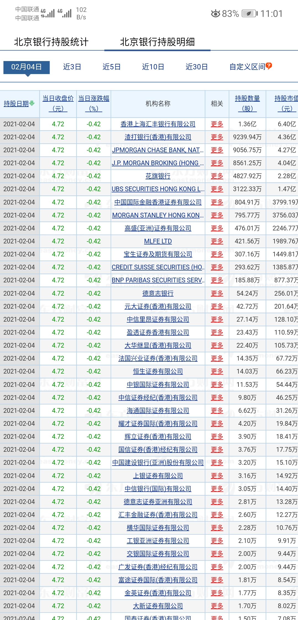Select the 近30日 filter

pos(196,67)
